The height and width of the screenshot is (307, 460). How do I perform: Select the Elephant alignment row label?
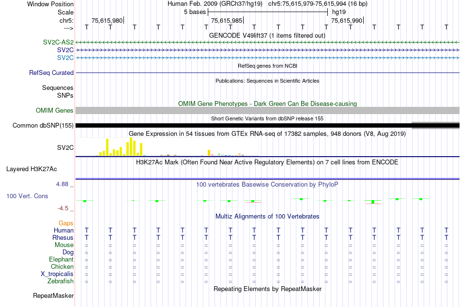61,260
